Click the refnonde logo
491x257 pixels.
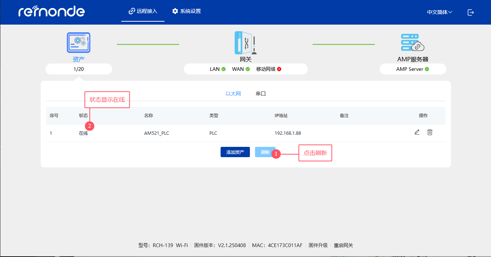[x=51, y=11]
